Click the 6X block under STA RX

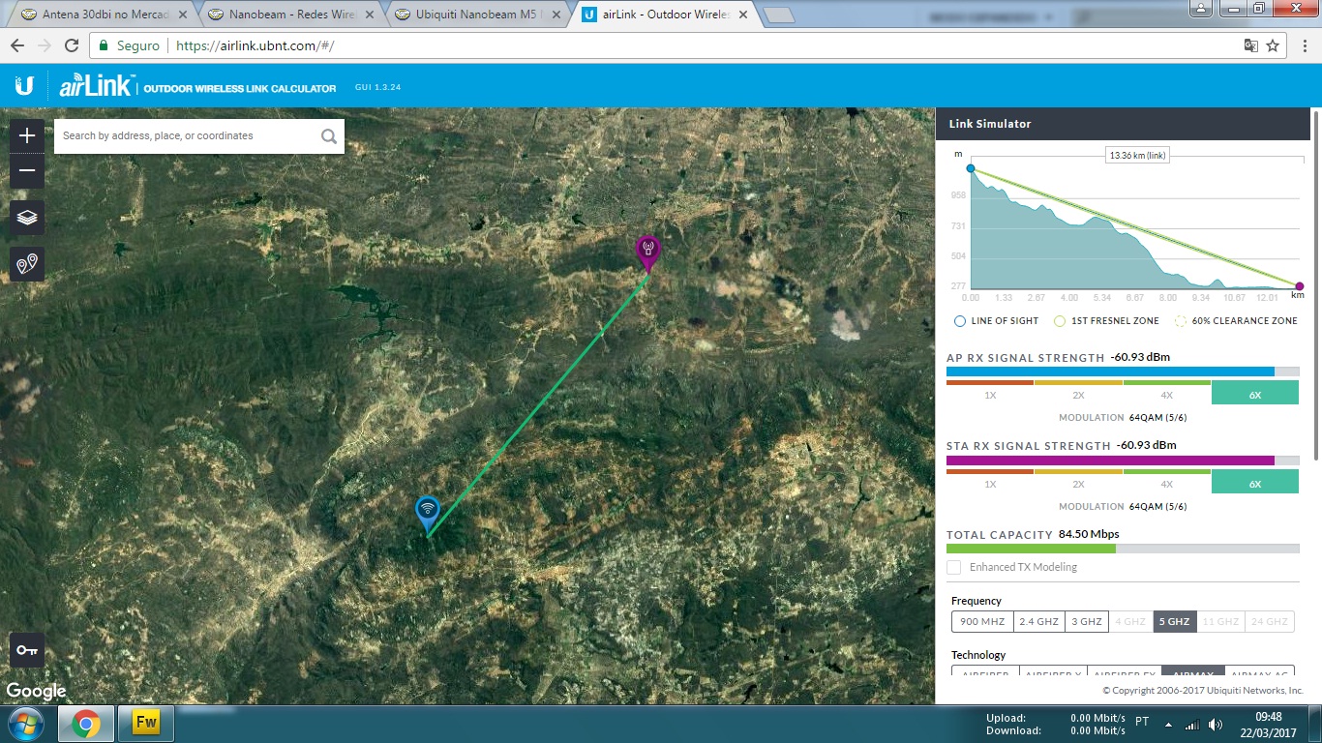click(1255, 482)
